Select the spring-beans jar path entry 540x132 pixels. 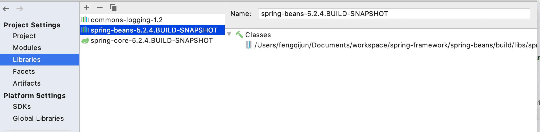pyautogui.click(x=394, y=45)
